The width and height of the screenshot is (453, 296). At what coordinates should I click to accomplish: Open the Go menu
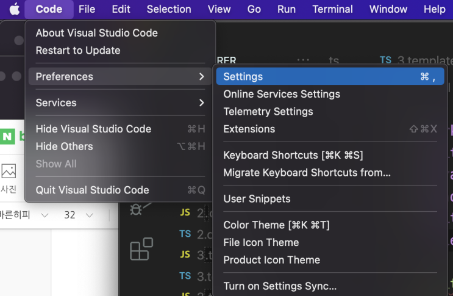pos(254,9)
